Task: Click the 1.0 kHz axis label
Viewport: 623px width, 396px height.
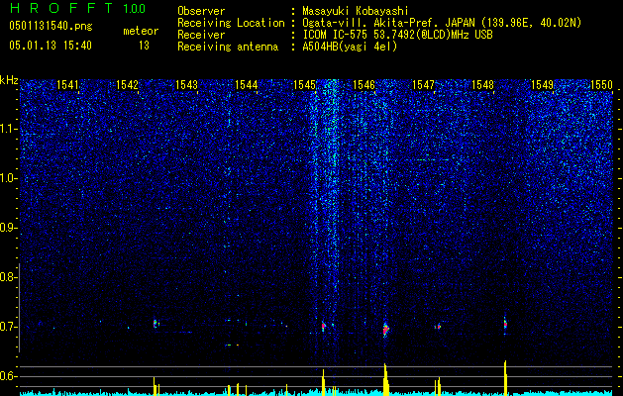Action: (x=7, y=178)
